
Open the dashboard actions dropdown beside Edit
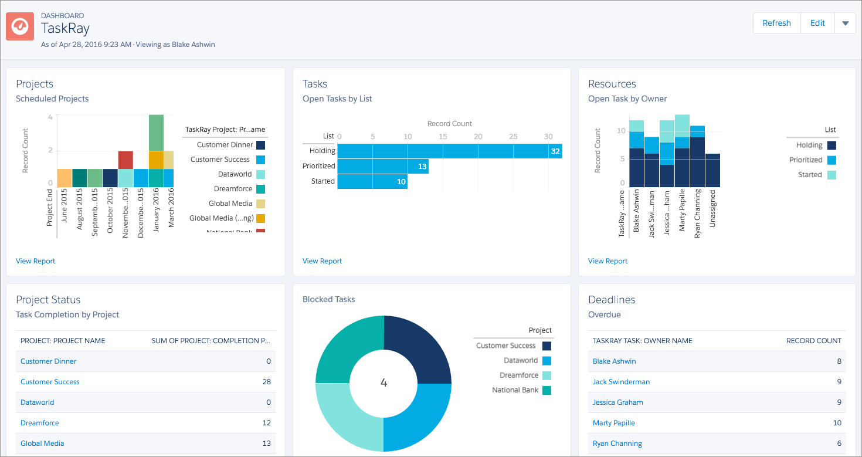(845, 23)
